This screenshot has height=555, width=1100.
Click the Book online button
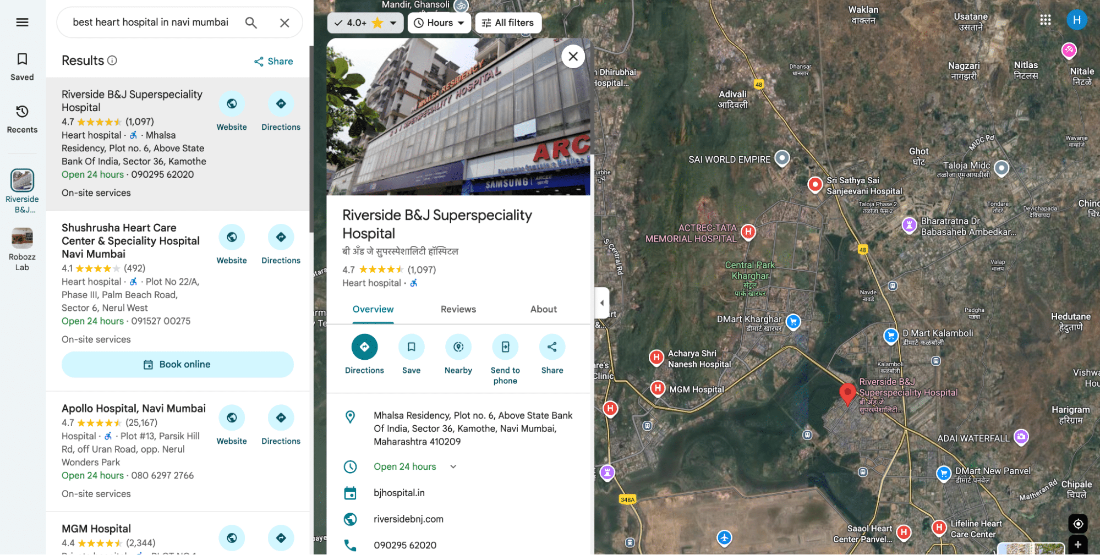click(x=177, y=364)
